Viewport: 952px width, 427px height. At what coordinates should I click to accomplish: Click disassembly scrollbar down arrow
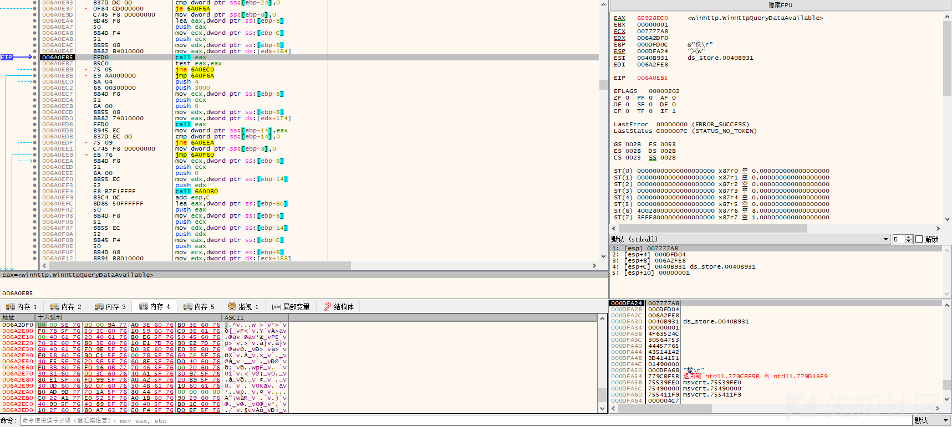603,256
